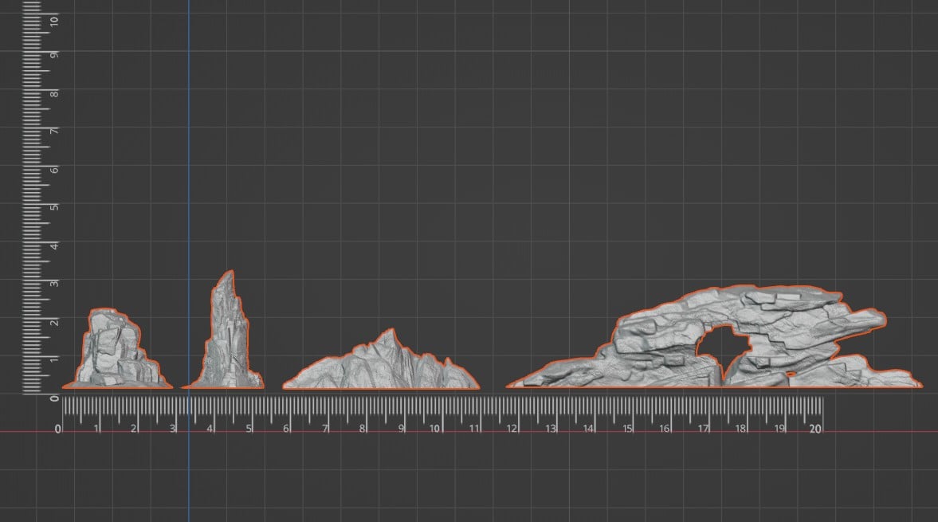The image size is (938, 522).
Task: Click the horizontal red axis line
Action: click(x=469, y=432)
